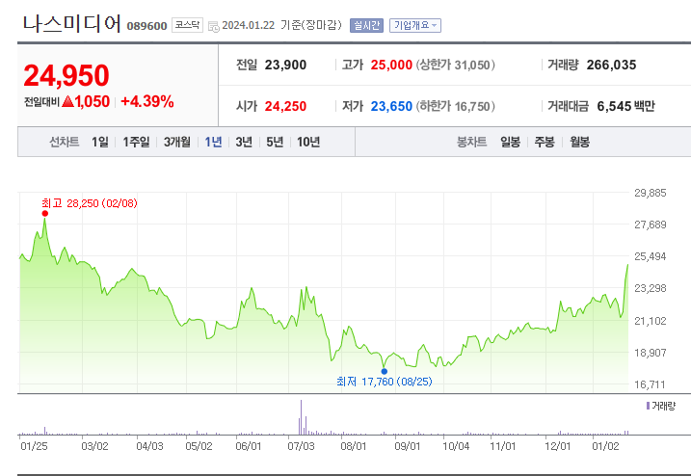Click the 시가 value 24,250

click(x=285, y=106)
